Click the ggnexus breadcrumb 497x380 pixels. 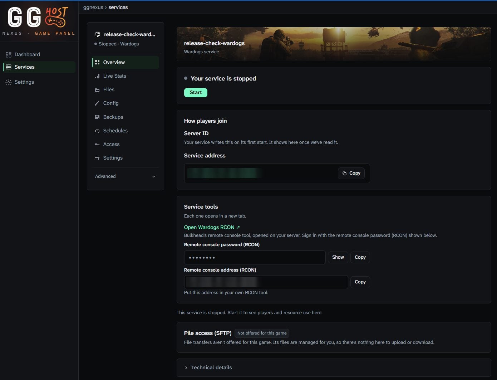tap(93, 7)
